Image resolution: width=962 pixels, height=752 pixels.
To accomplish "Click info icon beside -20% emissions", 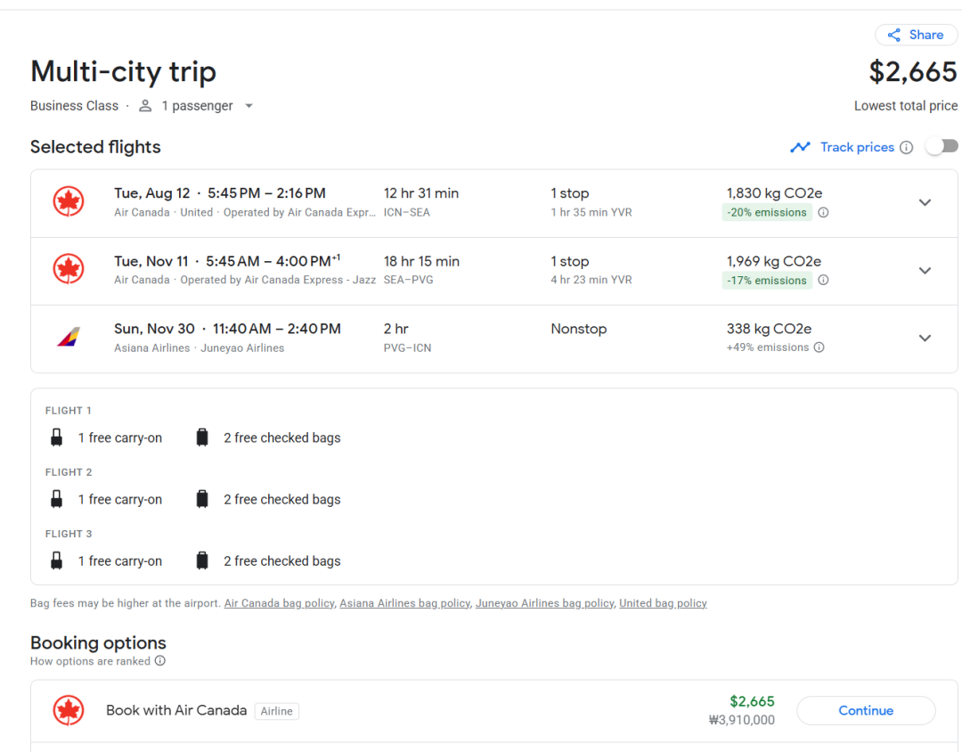I will tap(823, 212).
